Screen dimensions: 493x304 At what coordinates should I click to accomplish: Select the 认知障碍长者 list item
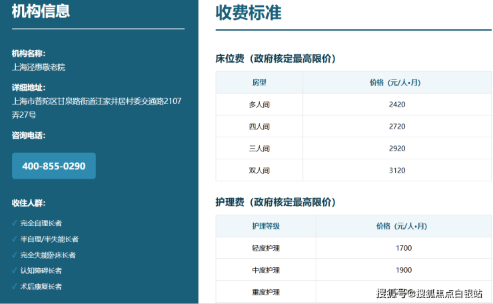point(41,271)
